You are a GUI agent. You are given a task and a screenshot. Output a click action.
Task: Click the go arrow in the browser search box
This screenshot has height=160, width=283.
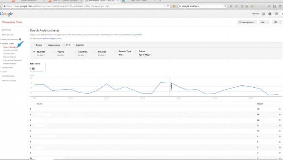(x=225, y=6)
